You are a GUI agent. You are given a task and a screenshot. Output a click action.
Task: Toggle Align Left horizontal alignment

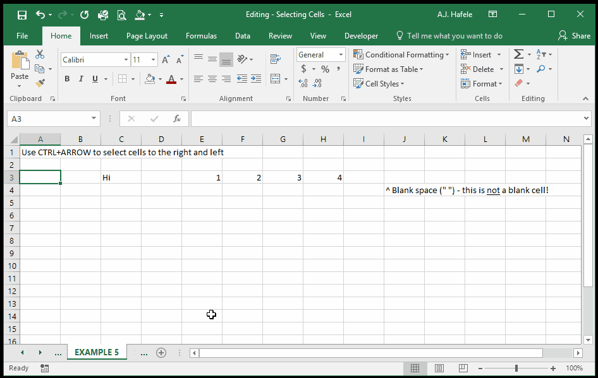(198, 79)
